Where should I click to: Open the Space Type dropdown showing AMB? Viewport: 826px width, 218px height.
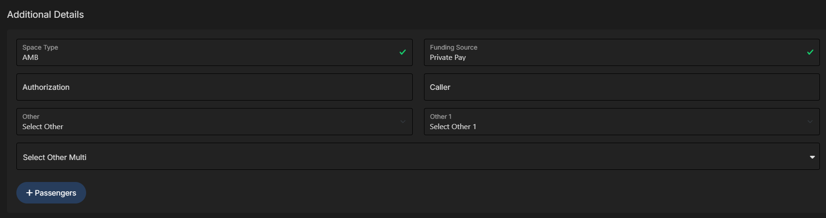pyautogui.click(x=214, y=52)
